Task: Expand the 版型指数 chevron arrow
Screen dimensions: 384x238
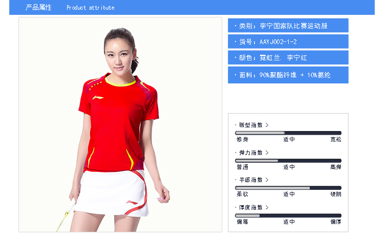Action: pos(267,125)
